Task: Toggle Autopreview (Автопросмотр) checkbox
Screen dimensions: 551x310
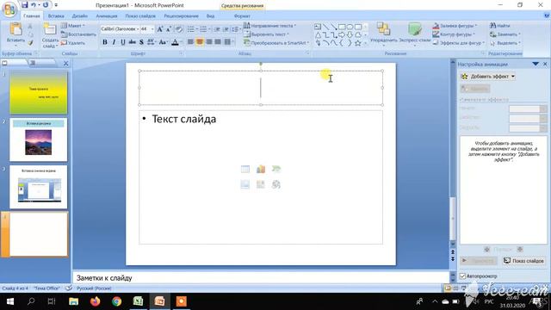Action: tap(463, 276)
